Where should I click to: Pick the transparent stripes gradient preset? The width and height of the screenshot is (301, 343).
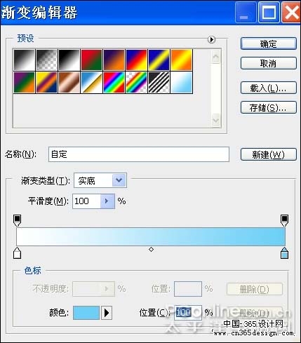(x=159, y=83)
